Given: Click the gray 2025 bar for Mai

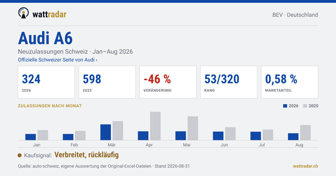Looking at the screenshot, I should click(193, 128).
